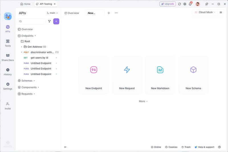The width and height of the screenshot is (228, 152).
Task: Open Share Docs in sidebar
Action: pos(8,57)
